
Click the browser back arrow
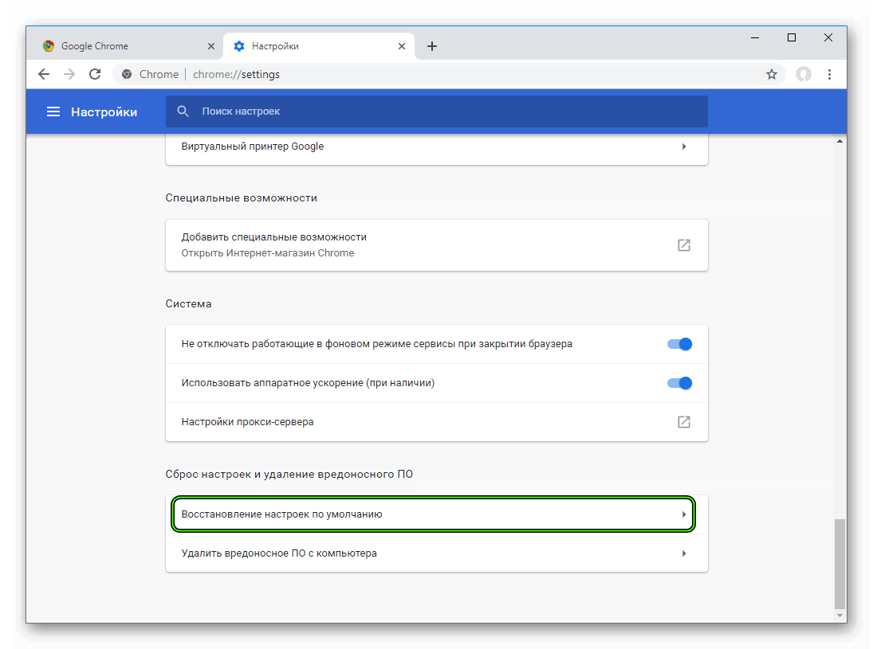43,74
